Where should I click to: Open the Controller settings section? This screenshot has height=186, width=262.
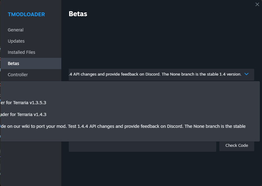(18, 75)
